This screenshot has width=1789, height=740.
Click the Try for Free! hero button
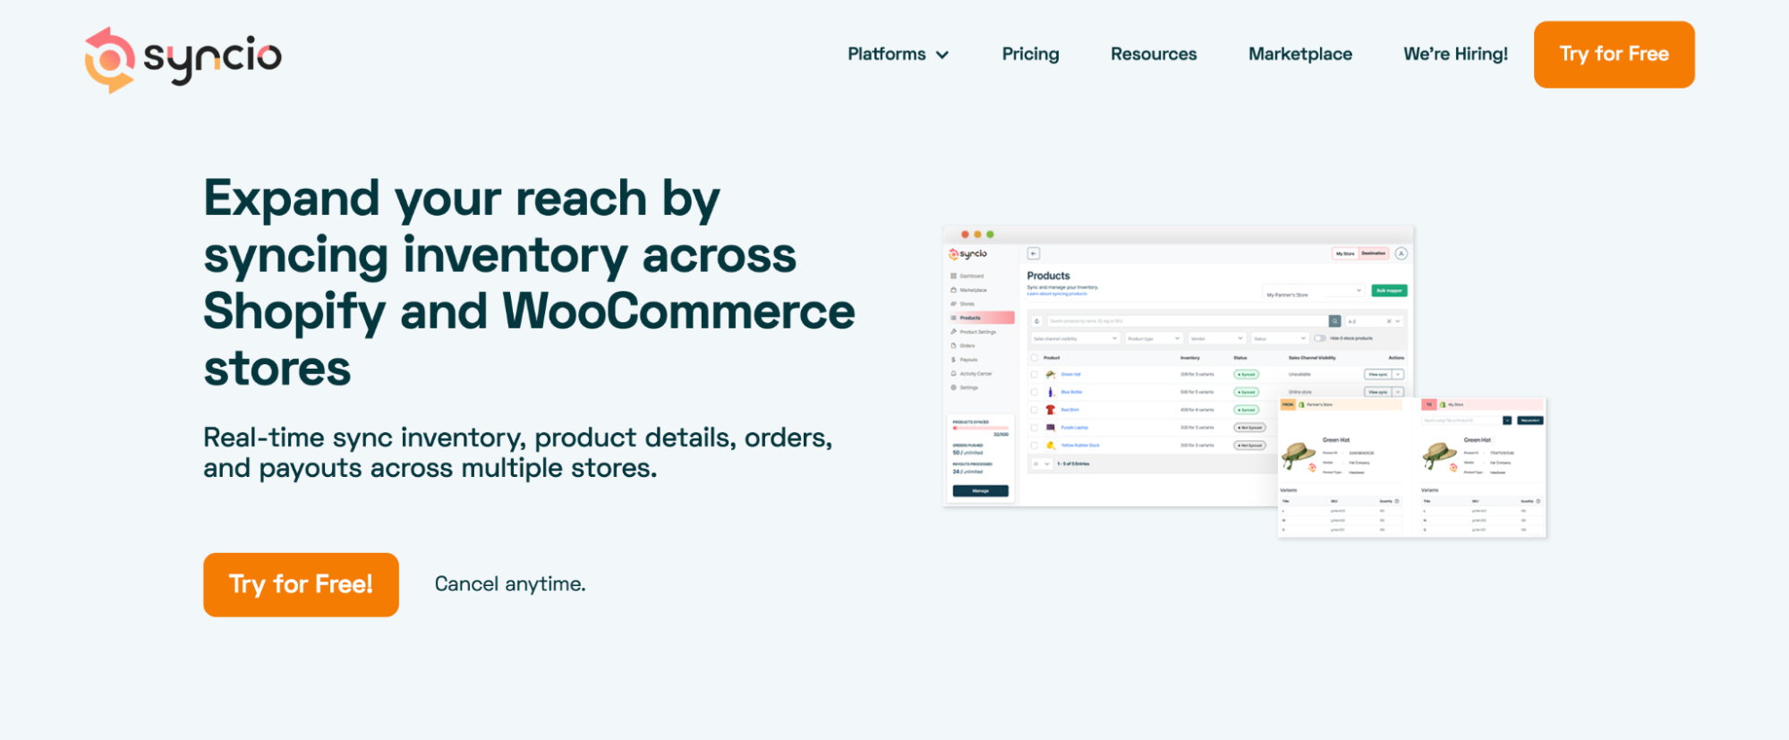click(301, 584)
